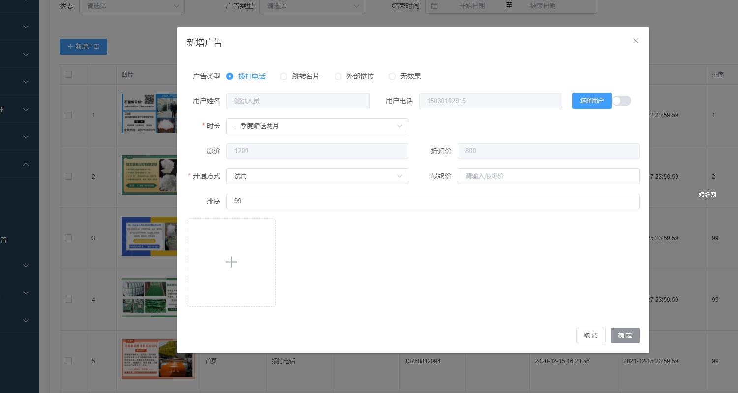The image size is (738, 393).
Task: Confirm with the 确定 button
Action: [x=625, y=336]
